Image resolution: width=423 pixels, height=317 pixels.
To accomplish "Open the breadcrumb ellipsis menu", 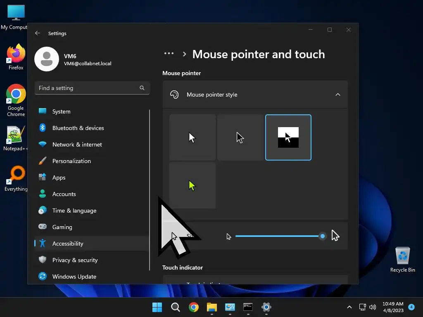I will click(169, 53).
